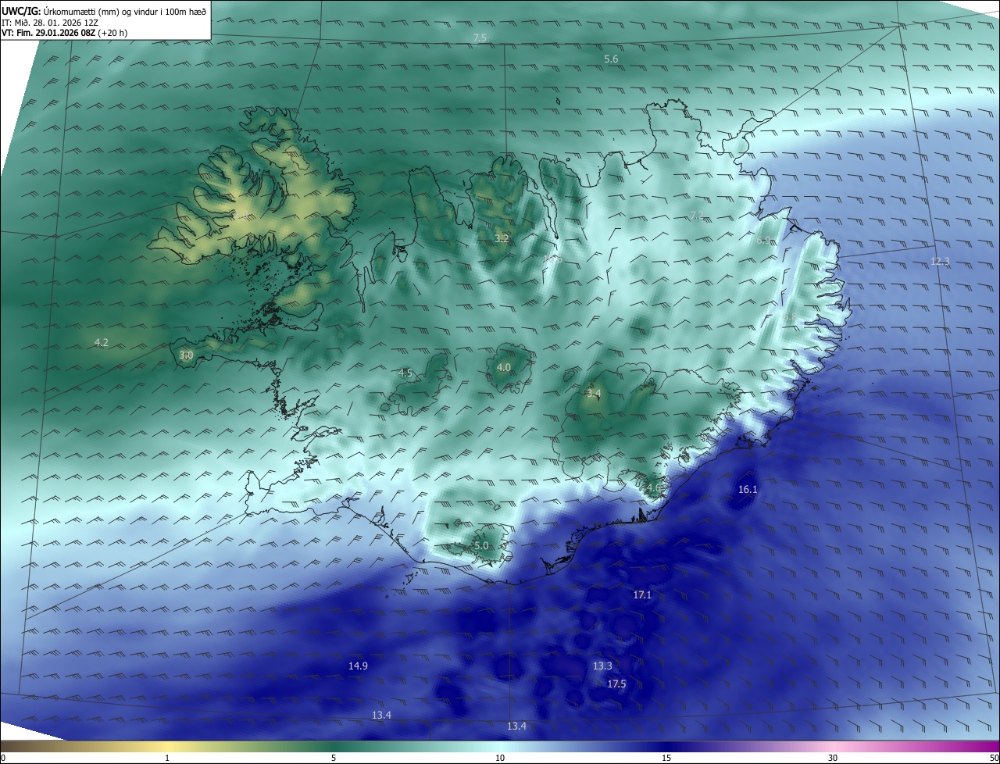Click the 13.3 value label
This screenshot has height=764, width=1000.
click(x=602, y=666)
